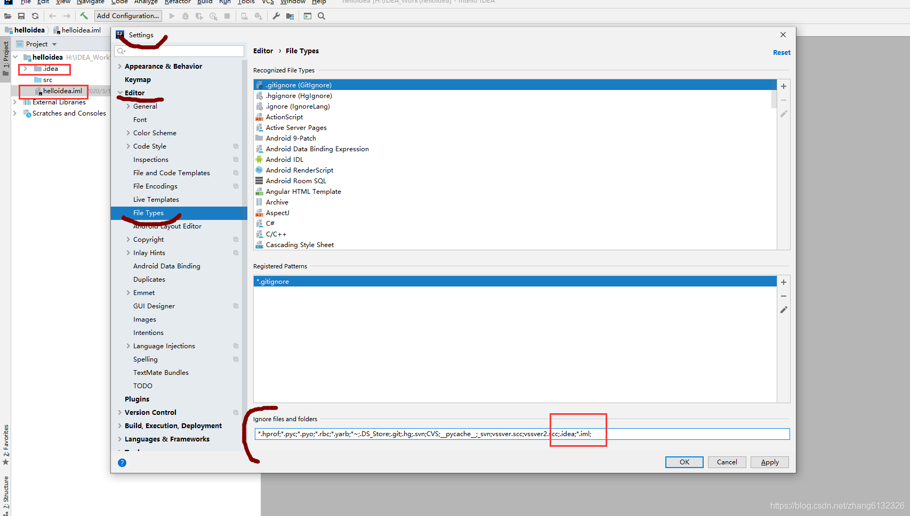Select Keymap in settings tree
Viewport: 910px width, 516px height.
(x=138, y=80)
